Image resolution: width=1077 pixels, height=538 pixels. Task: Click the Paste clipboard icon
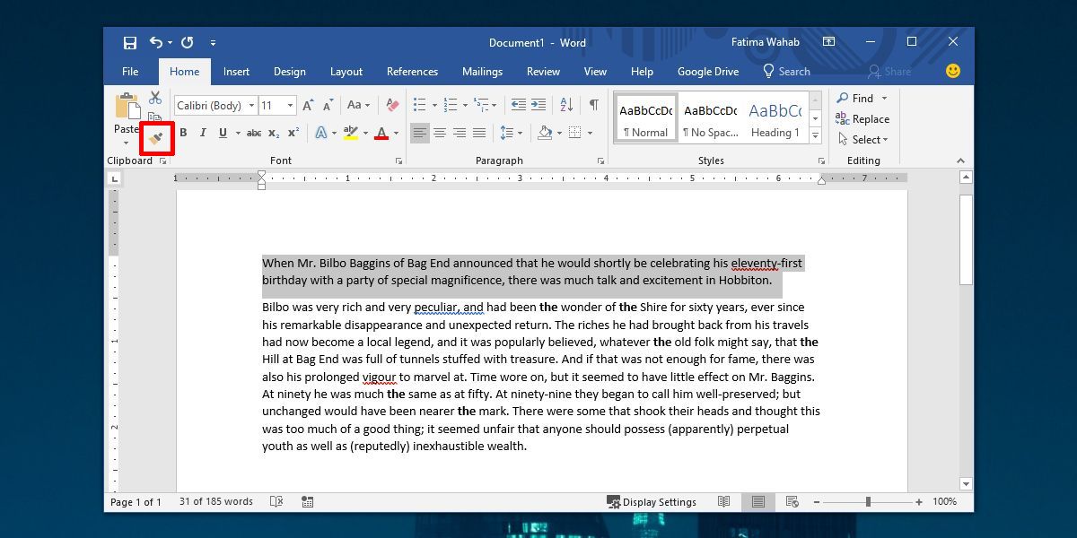click(127, 106)
